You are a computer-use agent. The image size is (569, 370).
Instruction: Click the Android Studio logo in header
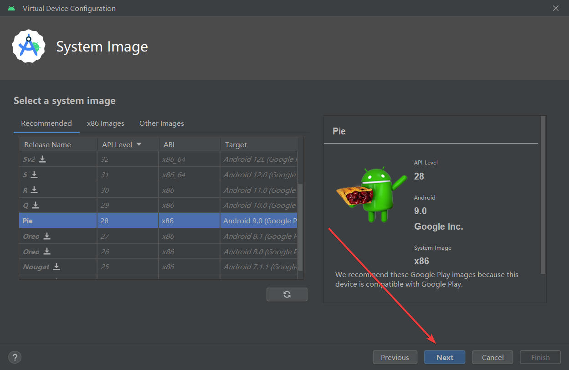(x=29, y=46)
